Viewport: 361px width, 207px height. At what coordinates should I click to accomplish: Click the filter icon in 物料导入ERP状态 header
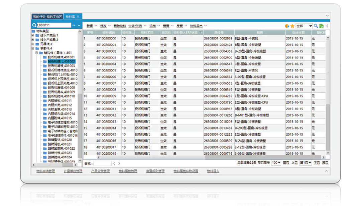201,33
